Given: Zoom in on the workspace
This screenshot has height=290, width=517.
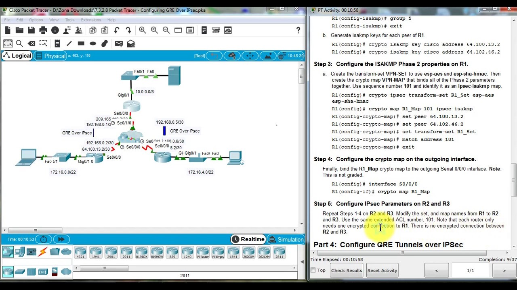Looking at the screenshot, I should click(143, 30).
